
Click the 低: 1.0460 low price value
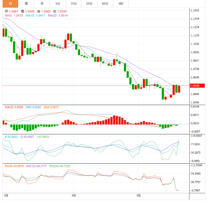pos(44,11)
